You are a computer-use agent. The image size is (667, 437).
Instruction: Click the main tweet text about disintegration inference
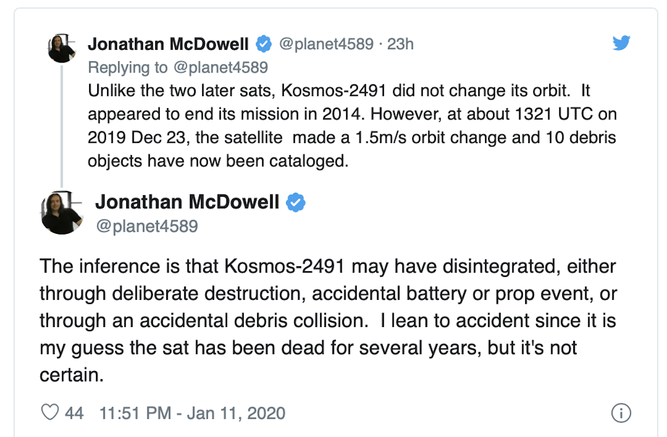pyautogui.click(x=328, y=321)
